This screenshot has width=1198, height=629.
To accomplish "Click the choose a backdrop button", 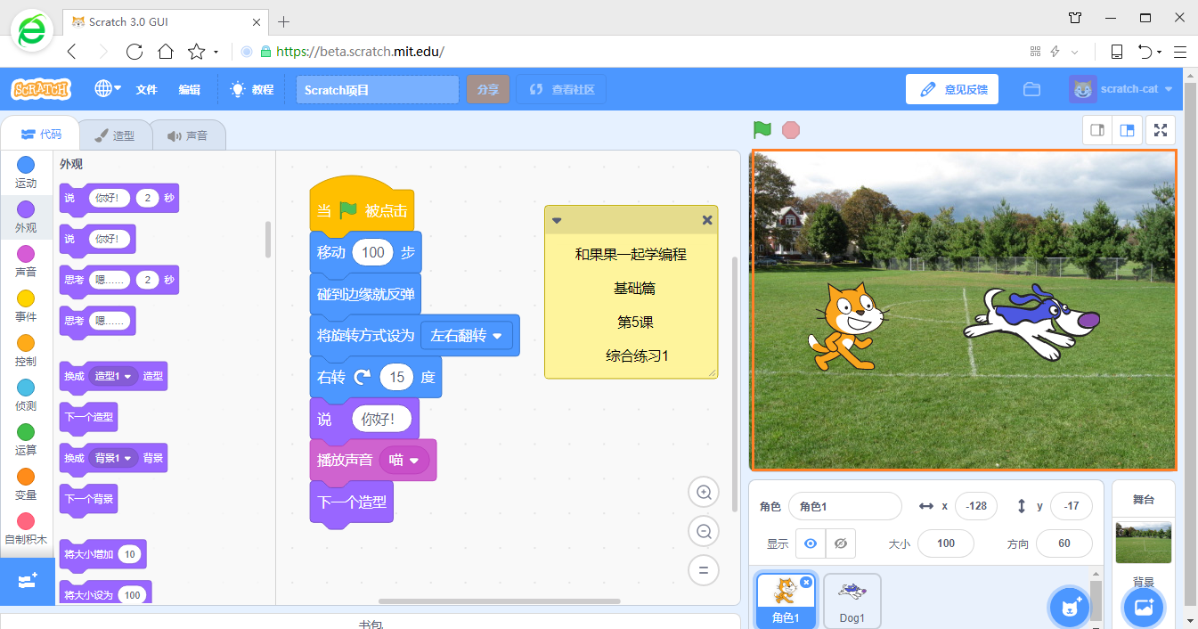I will point(1144,608).
